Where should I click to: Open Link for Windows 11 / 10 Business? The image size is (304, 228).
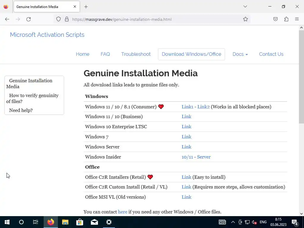coord(186,116)
